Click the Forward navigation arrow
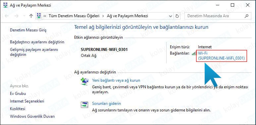 tap(17, 16)
